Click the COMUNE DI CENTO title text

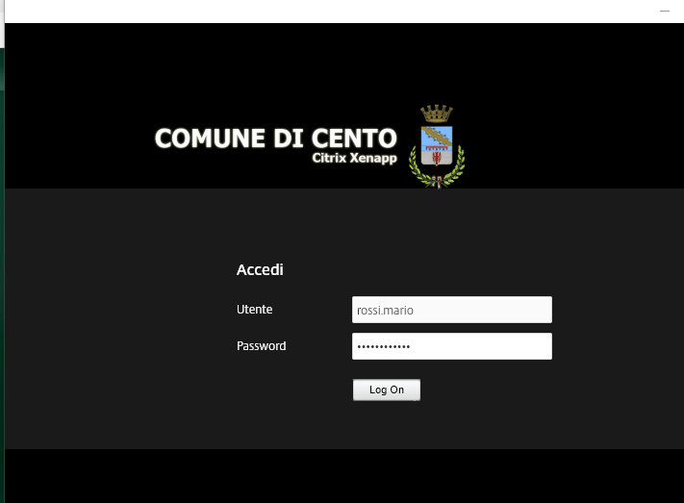coord(275,138)
